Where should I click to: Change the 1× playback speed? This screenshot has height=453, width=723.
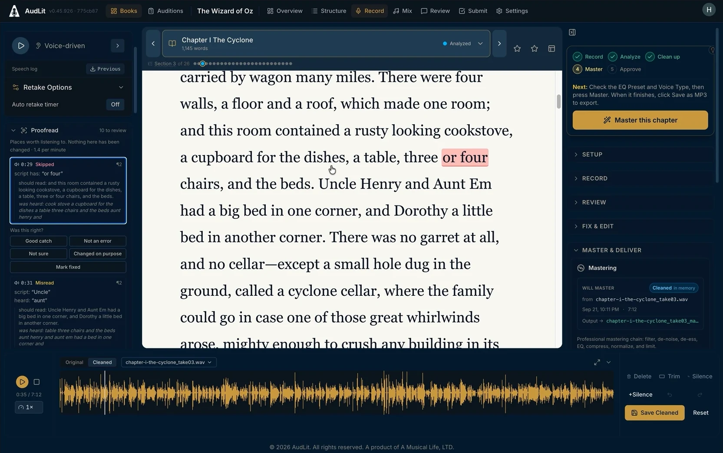29,407
